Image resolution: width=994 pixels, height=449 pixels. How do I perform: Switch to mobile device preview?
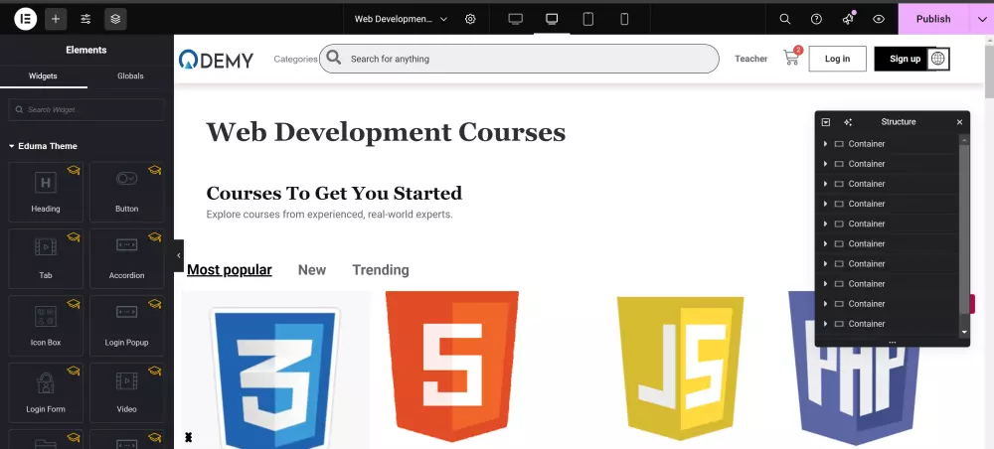tap(624, 19)
